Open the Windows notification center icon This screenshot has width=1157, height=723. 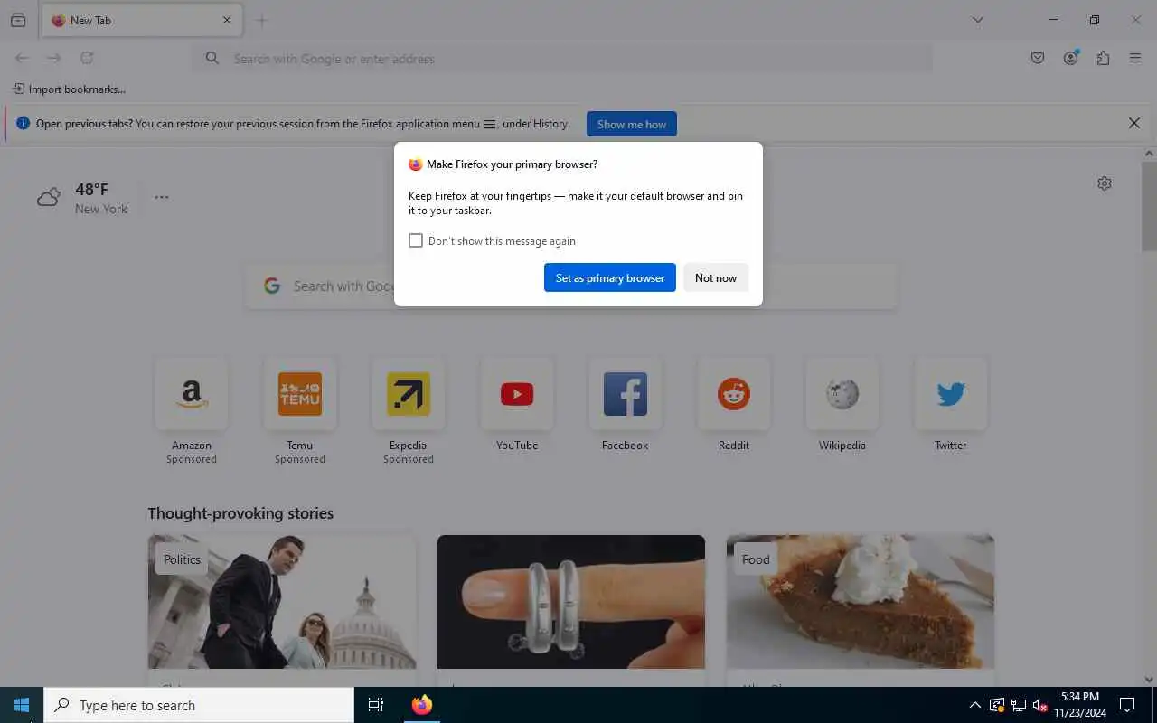pos(1127,705)
